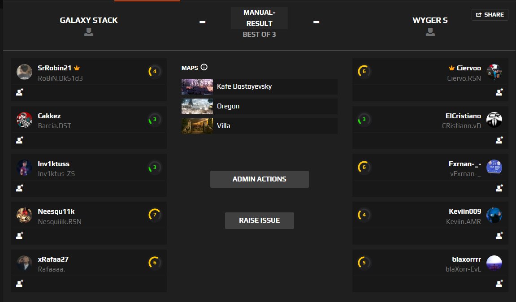
Task: Click xRafaa27's profile avatar
Action: coord(24,263)
